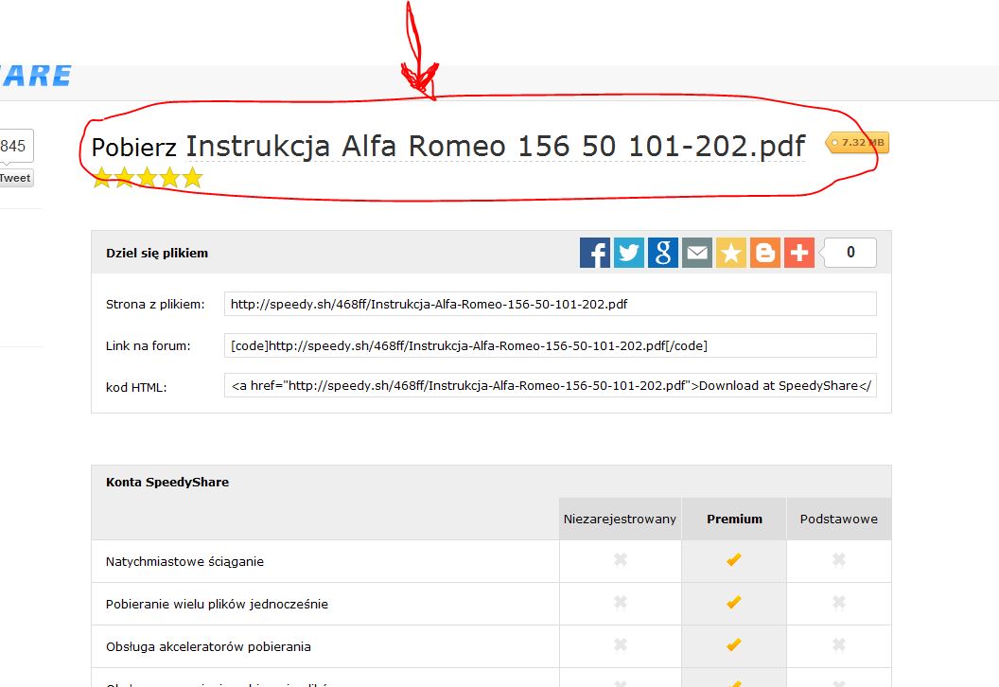The width and height of the screenshot is (999, 687).
Task: Click the Tweet button
Action: (x=16, y=178)
